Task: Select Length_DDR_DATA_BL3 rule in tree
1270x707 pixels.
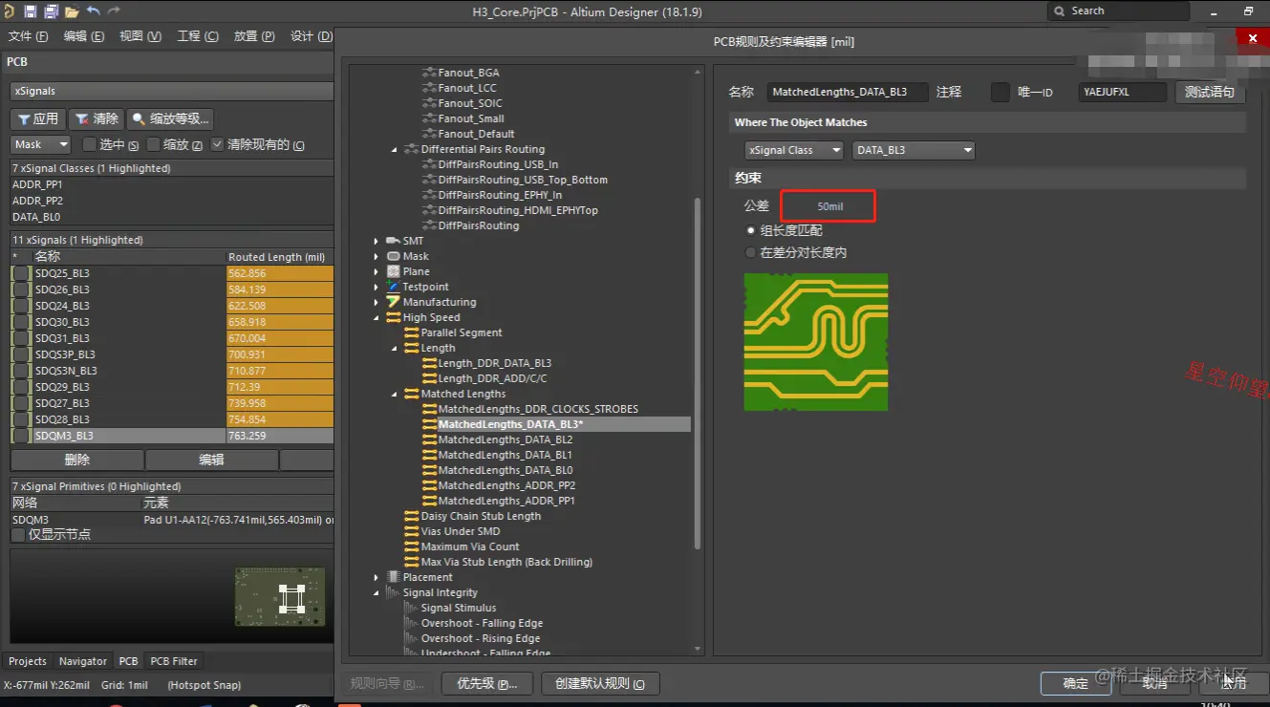Action: click(x=495, y=363)
